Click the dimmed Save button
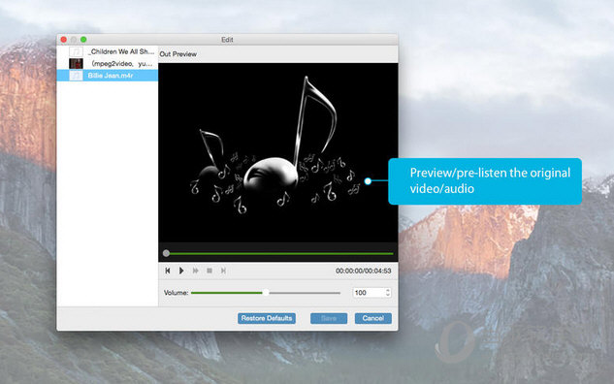 329,318
